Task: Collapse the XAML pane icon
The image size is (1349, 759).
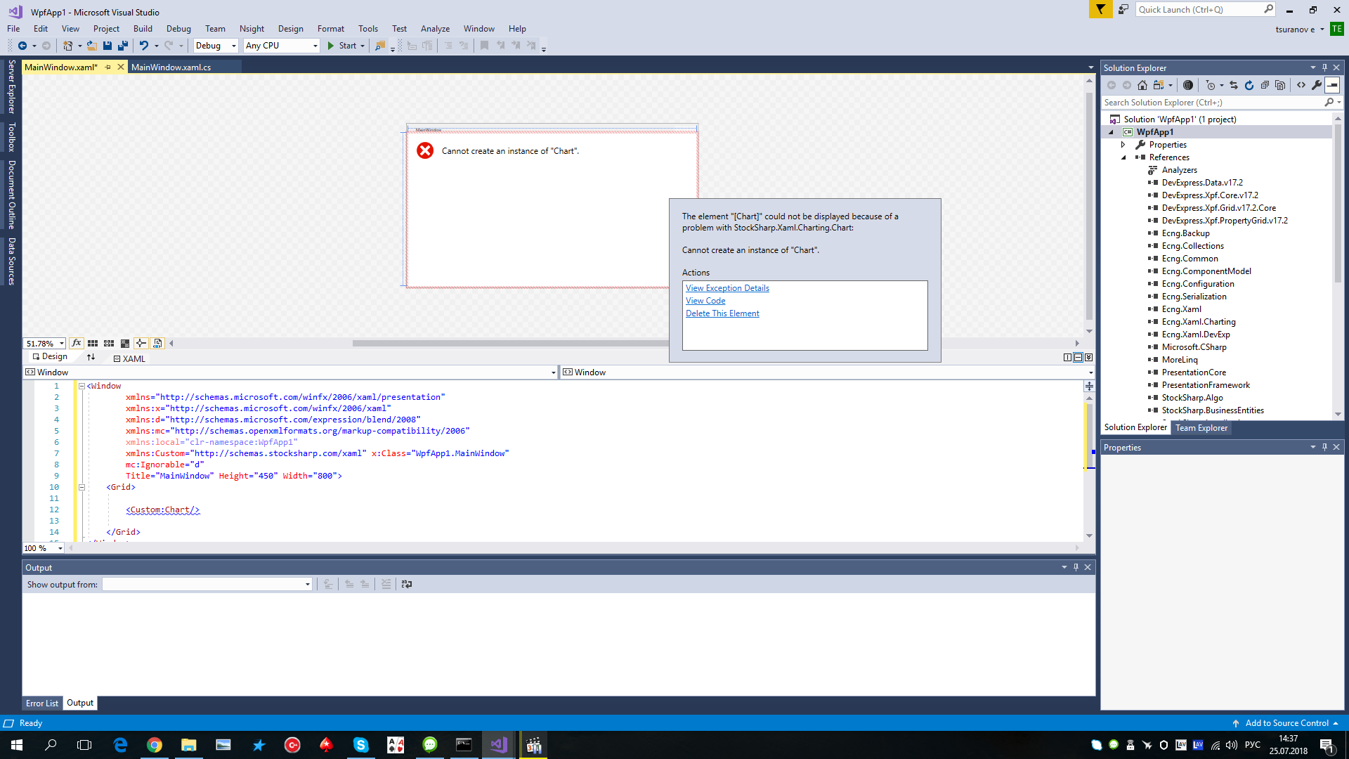Action: coord(1088,358)
